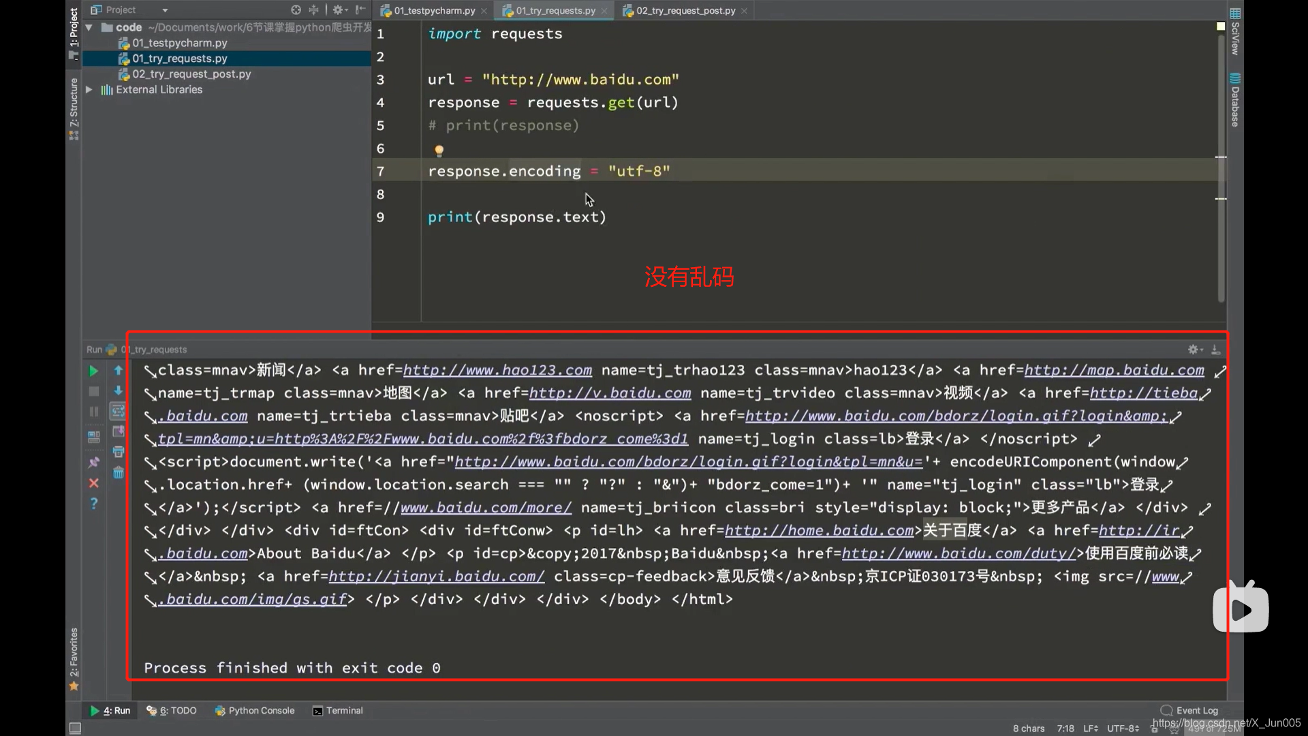Click line number 7 in gutter
1308x736 pixels.
pyautogui.click(x=380, y=171)
